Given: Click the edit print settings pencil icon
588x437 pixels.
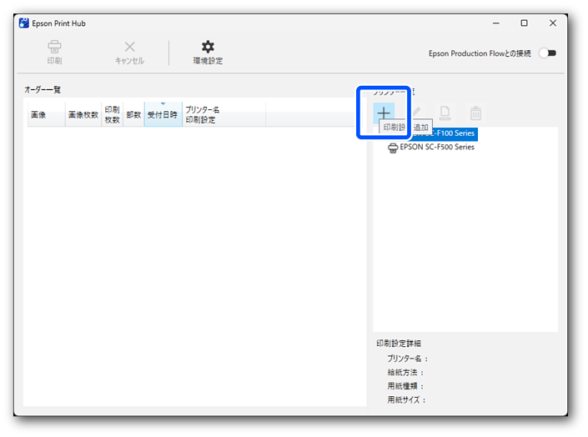Looking at the screenshot, I should (415, 113).
